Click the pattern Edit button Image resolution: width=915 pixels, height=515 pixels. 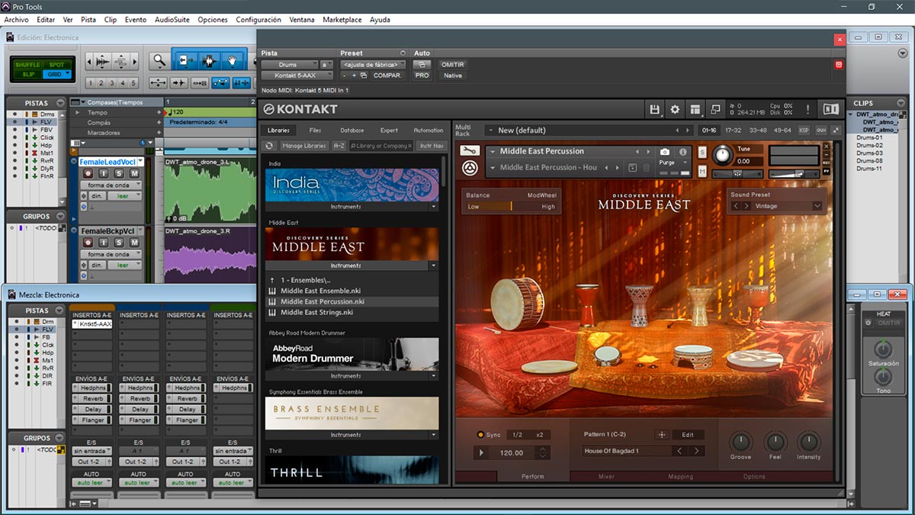pyautogui.click(x=688, y=435)
